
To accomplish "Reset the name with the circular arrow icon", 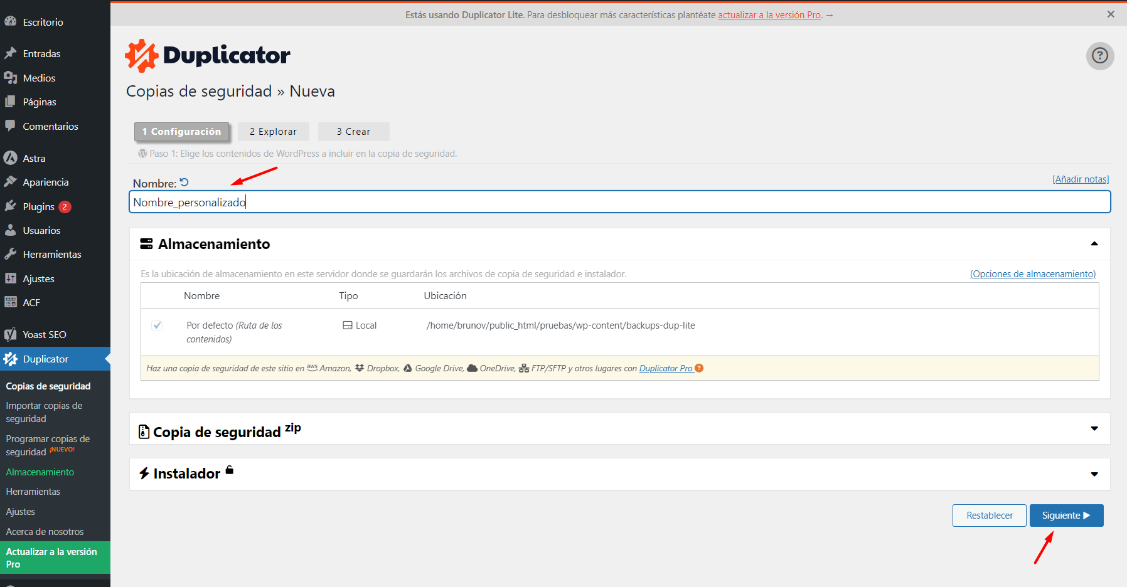I will (x=184, y=182).
